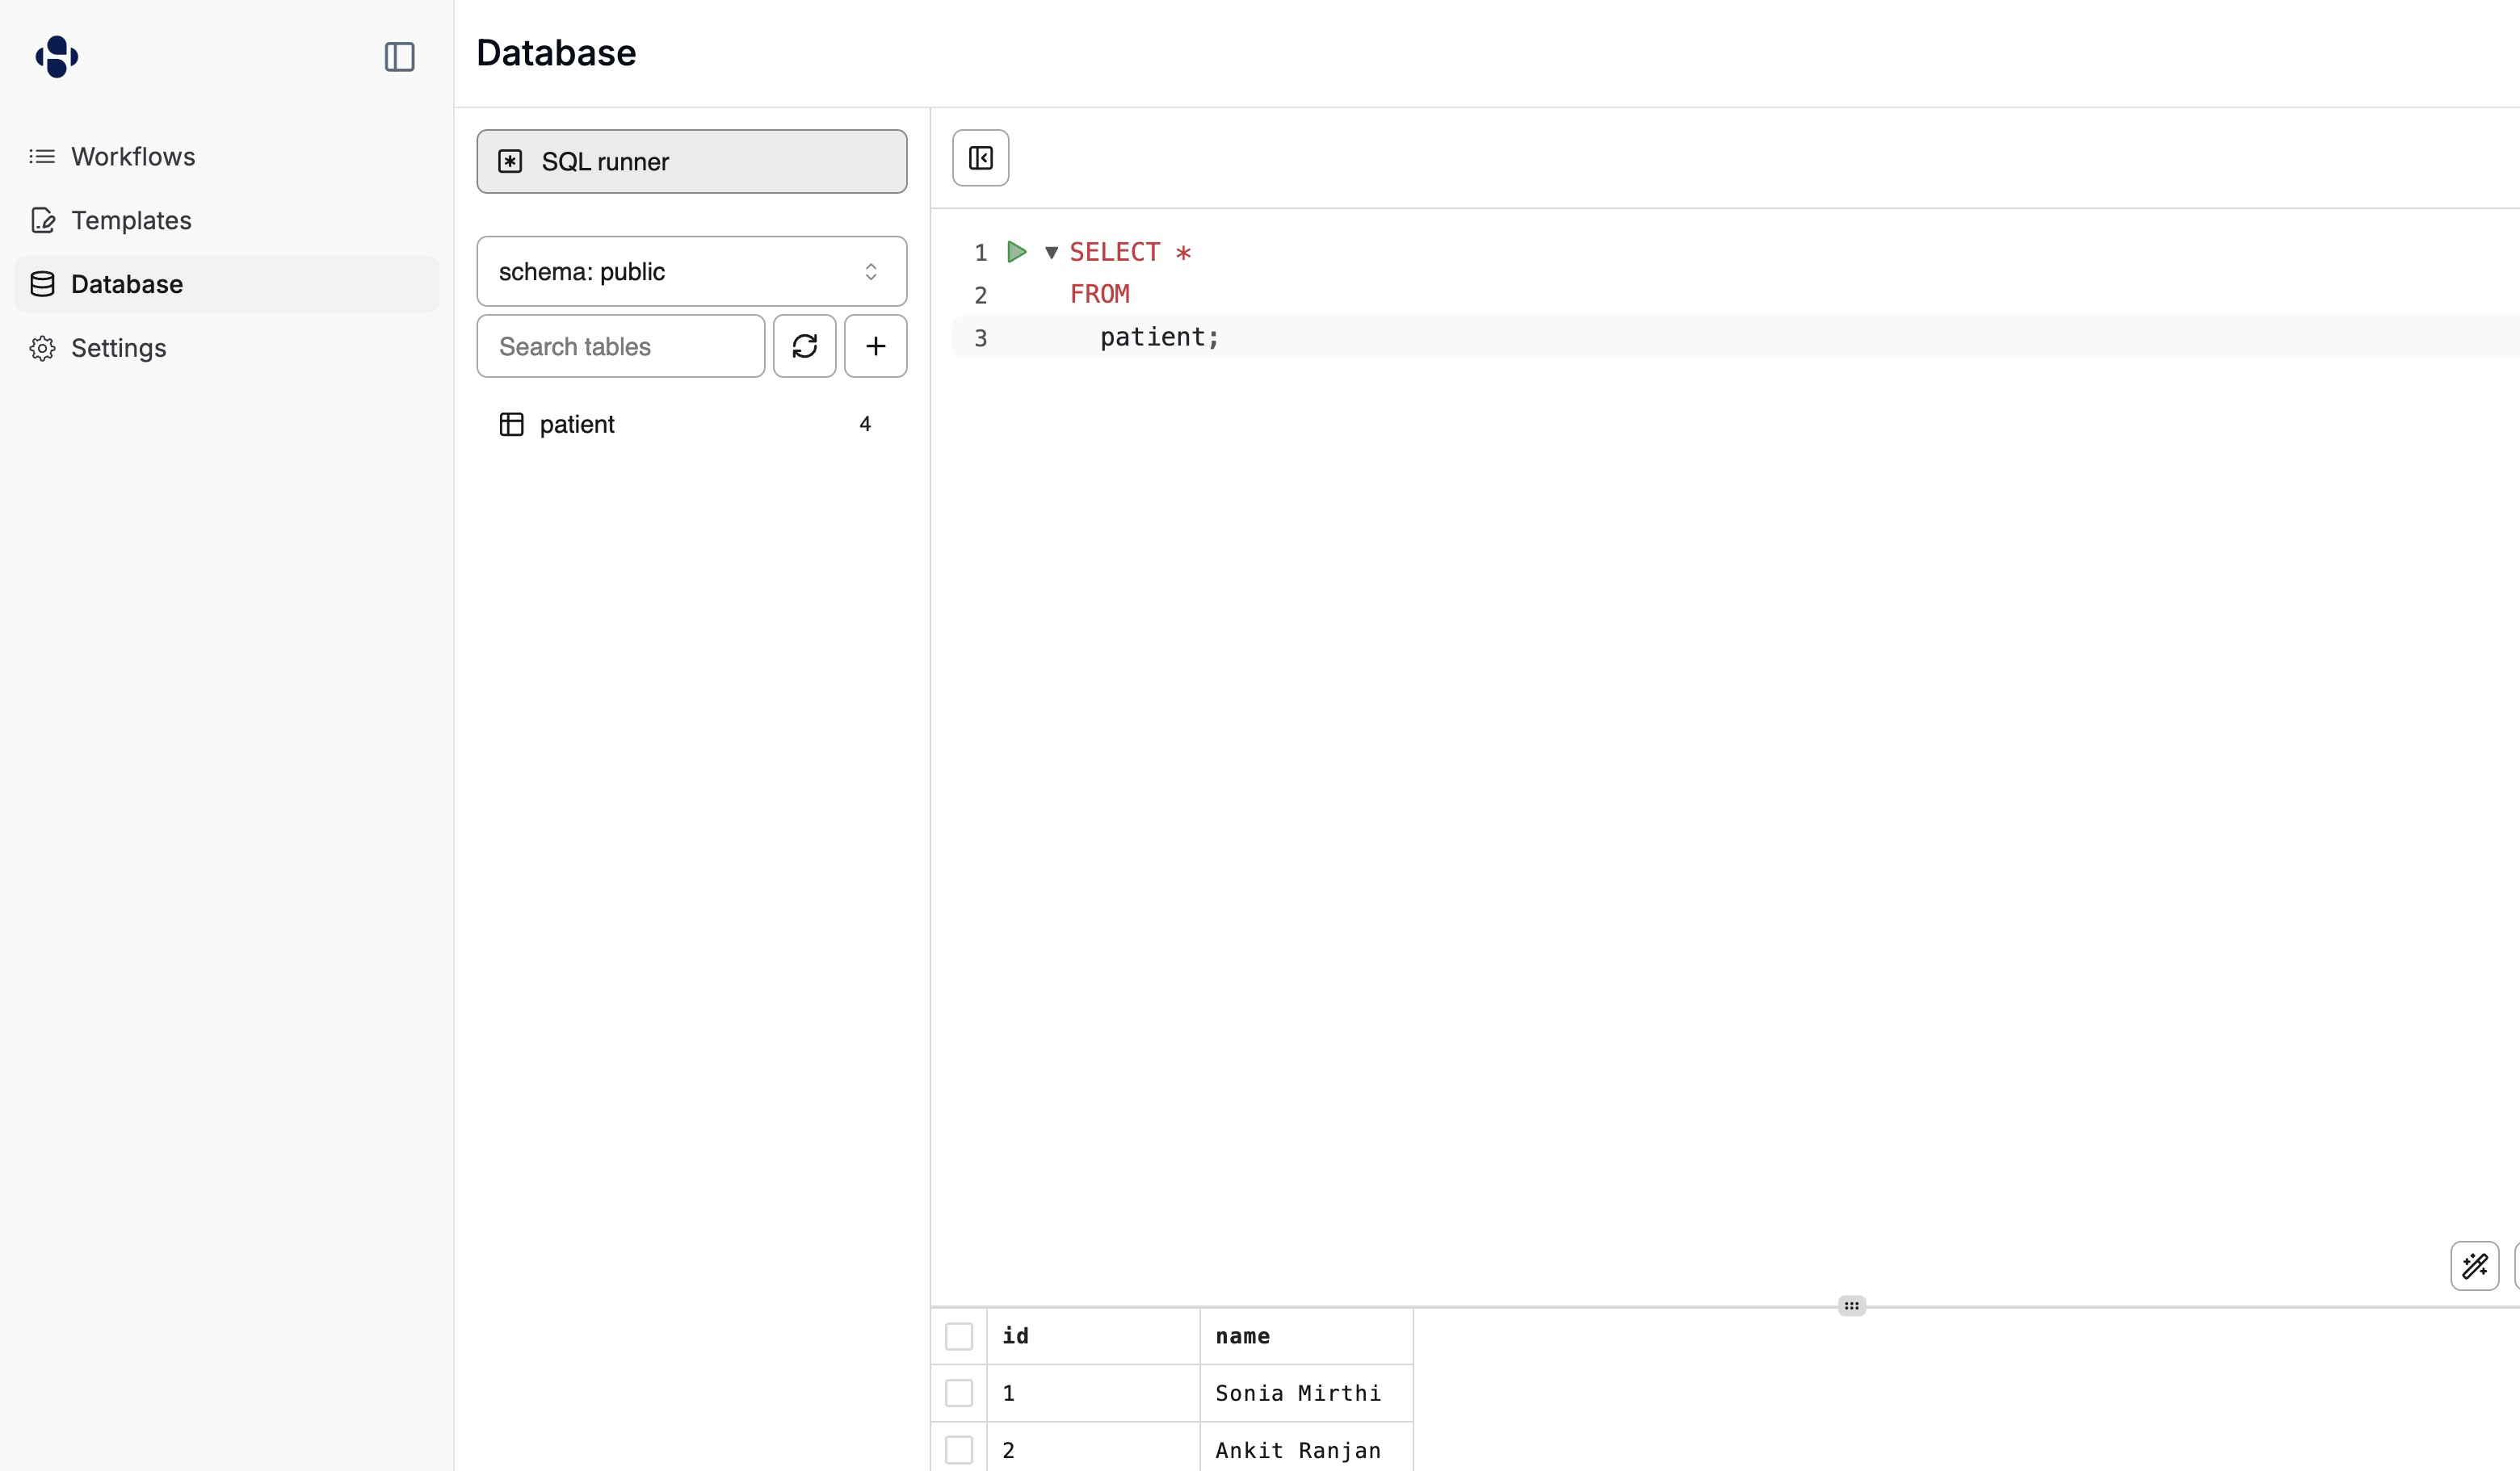Go to Templates in sidebar

coord(131,221)
